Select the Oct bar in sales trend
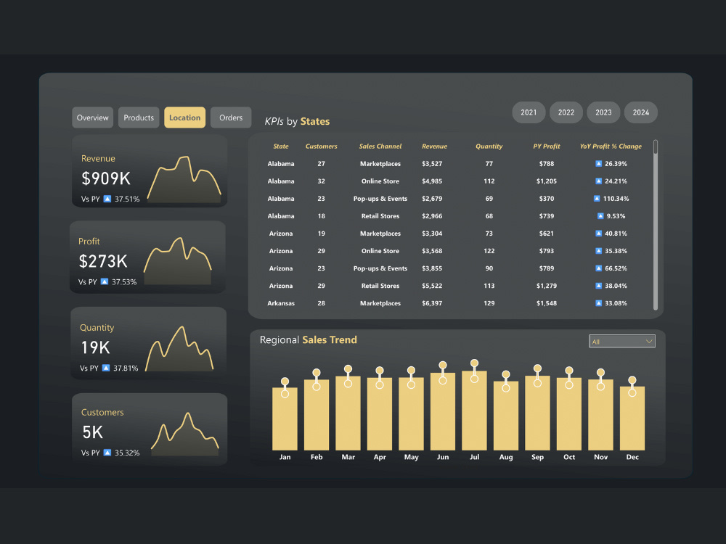Image resolution: width=726 pixels, height=544 pixels. point(569,414)
